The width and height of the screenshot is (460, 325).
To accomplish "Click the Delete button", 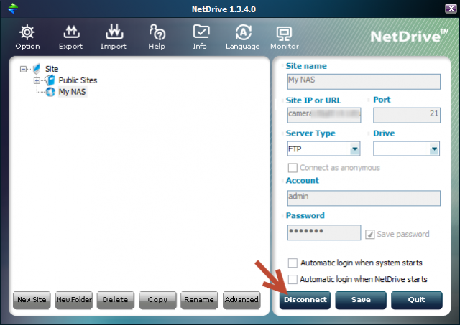I will coord(116,300).
